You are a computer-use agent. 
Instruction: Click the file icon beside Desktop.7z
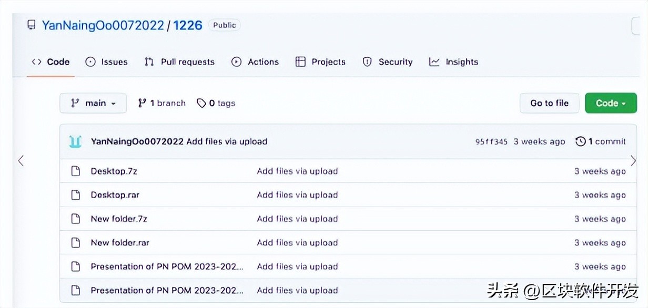pos(76,171)
